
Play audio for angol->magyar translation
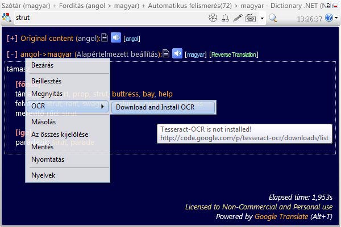[177, 54]
